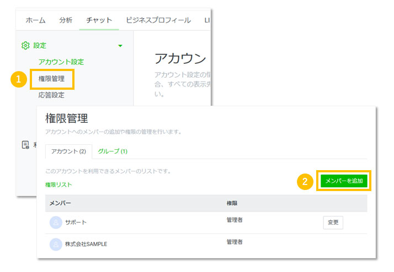394x272 pixels.
Task: Click the orange step 2 badge
Action: [x=305, y=181]
